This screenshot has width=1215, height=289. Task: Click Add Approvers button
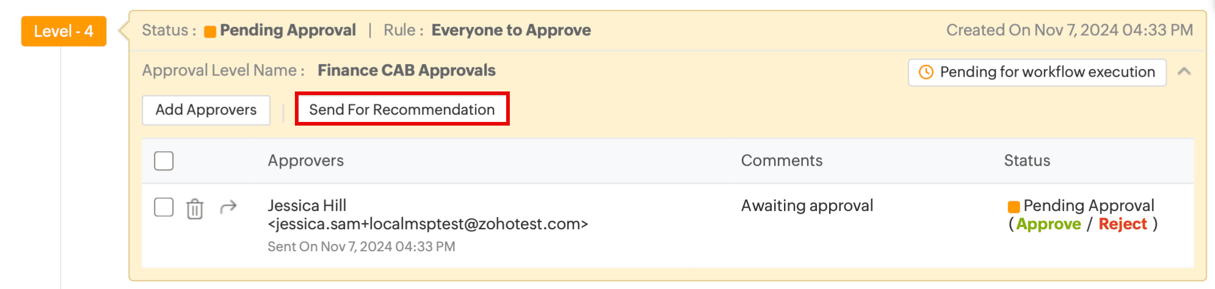coord(206,110)
